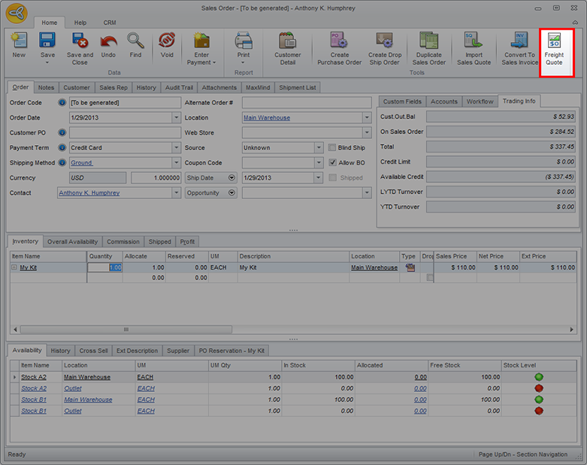This screenshot has width=587, height=465.
Task: Click the Anthony K. Humphrey contact link
Action: coord(89,193)
